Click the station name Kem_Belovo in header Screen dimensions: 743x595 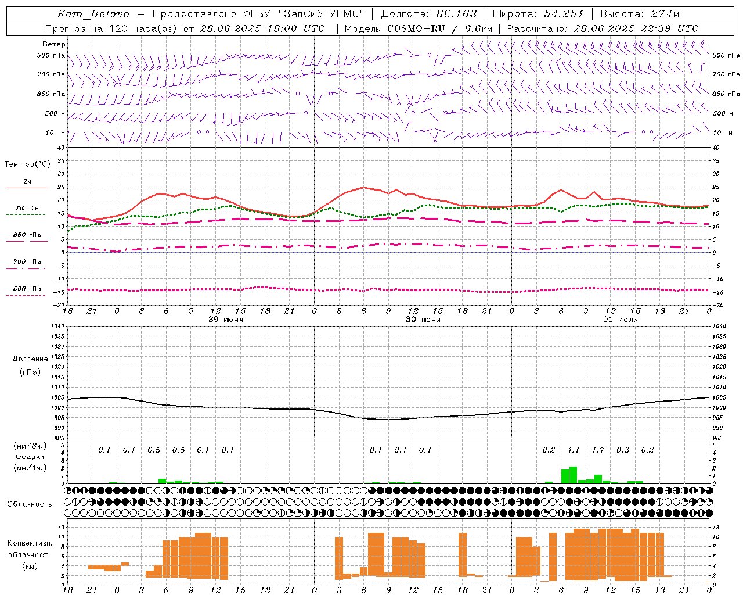pos(93,14)
